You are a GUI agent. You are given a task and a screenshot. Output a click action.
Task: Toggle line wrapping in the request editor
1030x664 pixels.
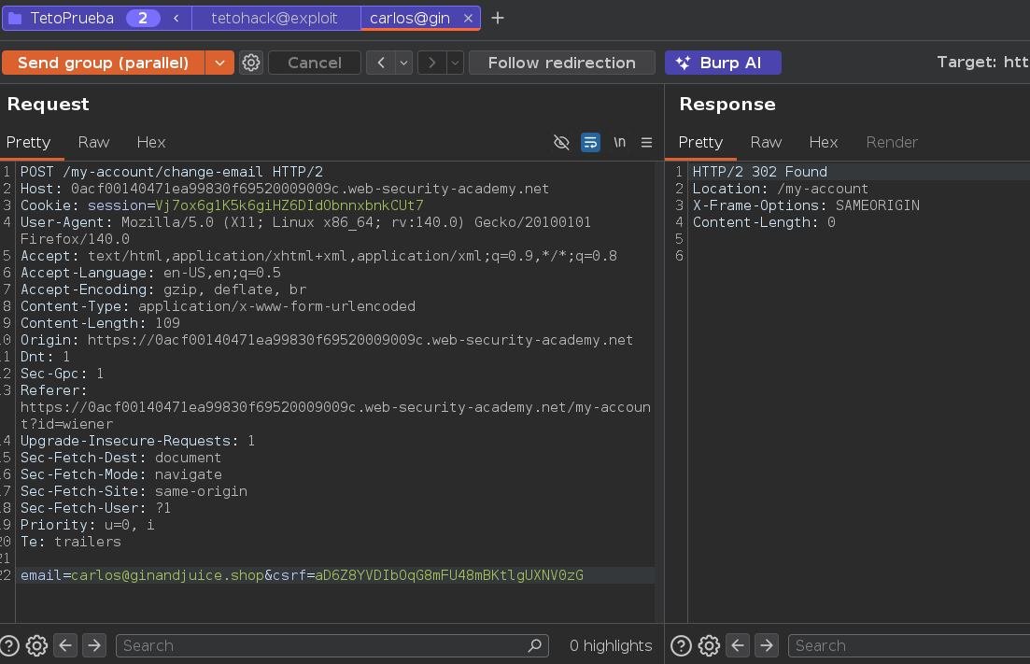tap(590, 143)
